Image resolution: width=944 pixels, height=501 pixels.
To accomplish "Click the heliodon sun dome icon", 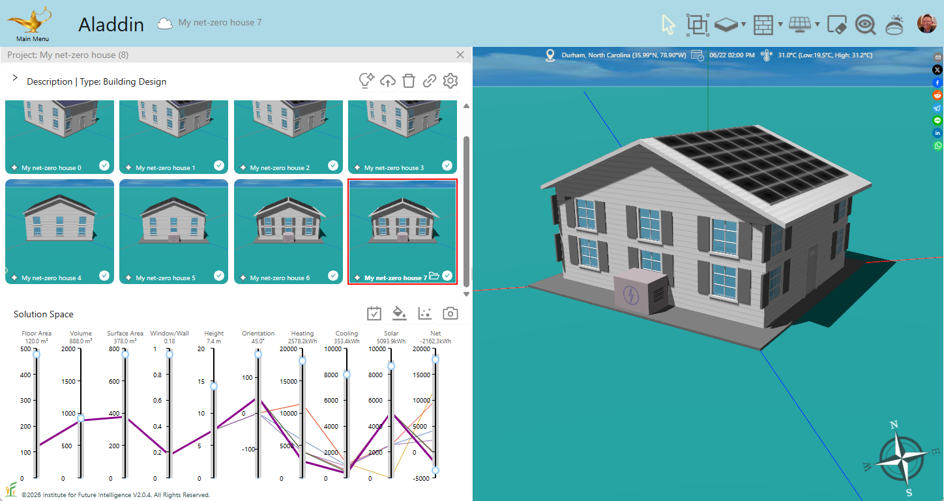I will (x=894, y=25).
